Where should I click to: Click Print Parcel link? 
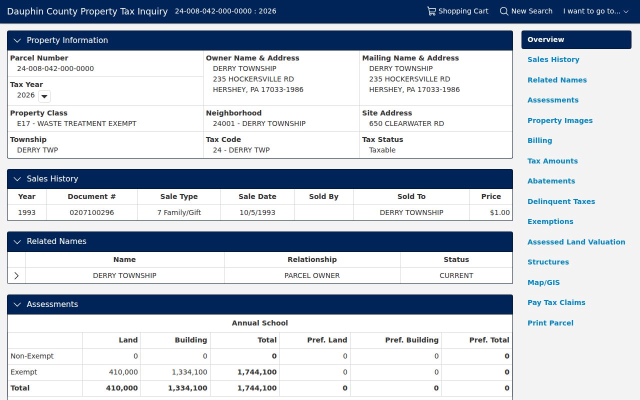550,323
